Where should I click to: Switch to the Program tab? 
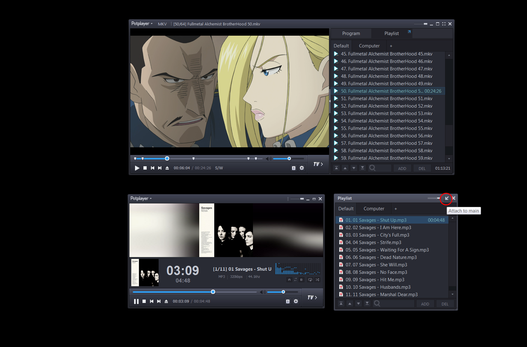(351, 33)
